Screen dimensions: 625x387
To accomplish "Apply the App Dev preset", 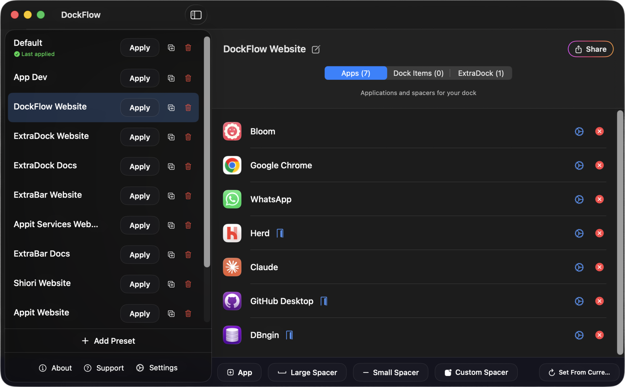I will pos(140,78).
